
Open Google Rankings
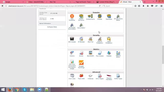81,64
